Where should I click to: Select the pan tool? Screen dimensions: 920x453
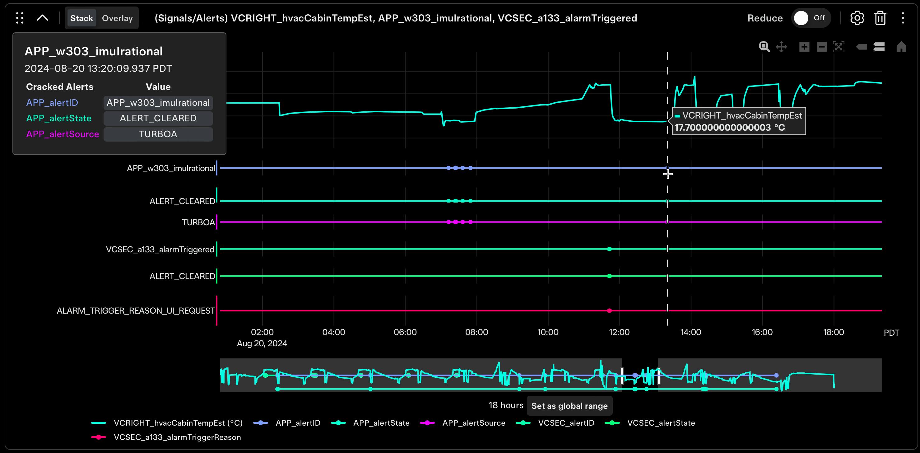pos(782,46)
